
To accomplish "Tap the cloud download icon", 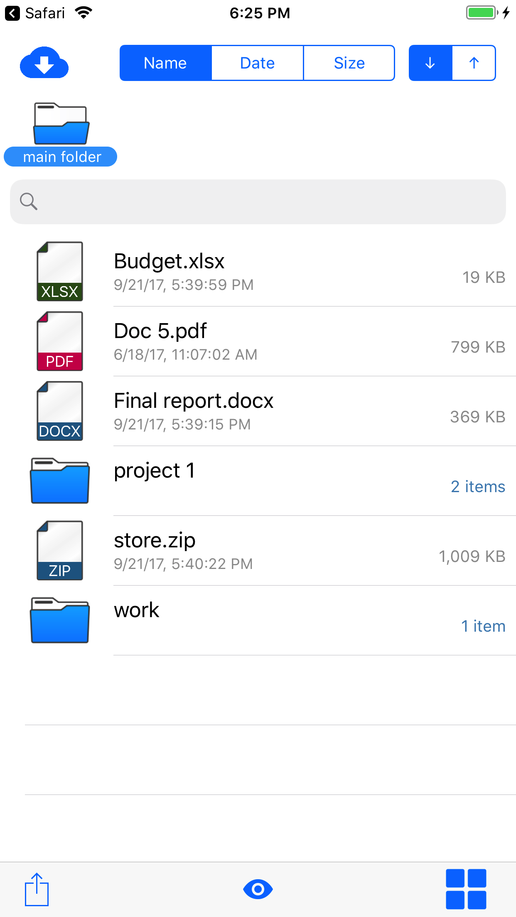I will pos(44,63).
